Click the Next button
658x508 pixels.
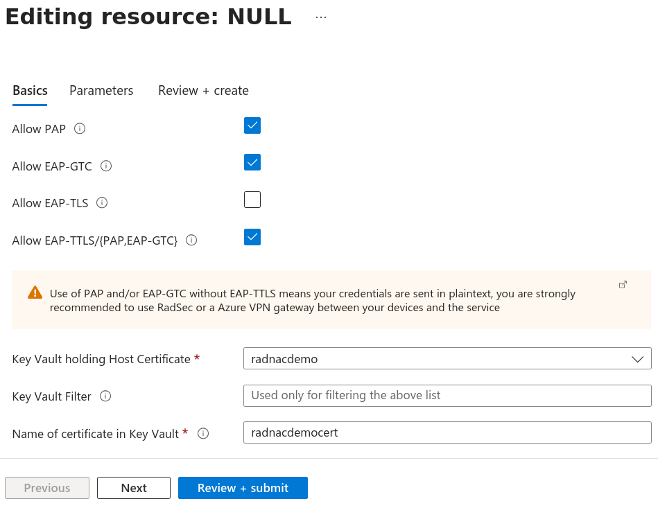(133, 488)
